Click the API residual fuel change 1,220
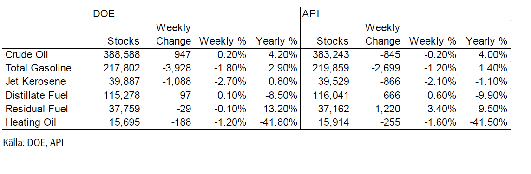 [x=388, y=109]
